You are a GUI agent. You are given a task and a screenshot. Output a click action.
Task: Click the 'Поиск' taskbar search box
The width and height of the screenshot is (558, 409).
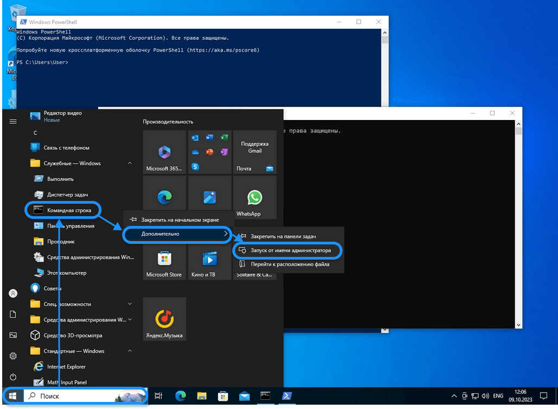coord(85,396)
